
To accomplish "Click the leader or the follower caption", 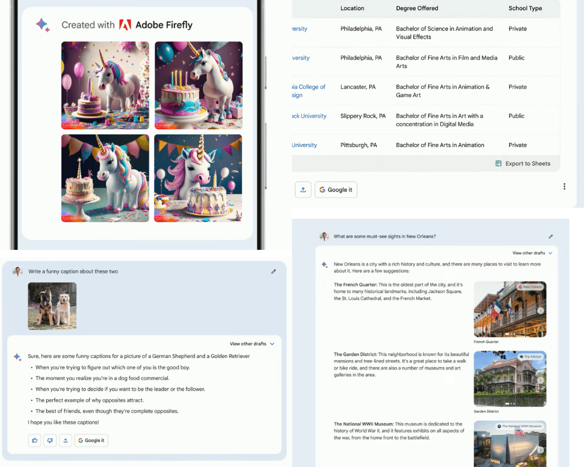I will [120, 389].
